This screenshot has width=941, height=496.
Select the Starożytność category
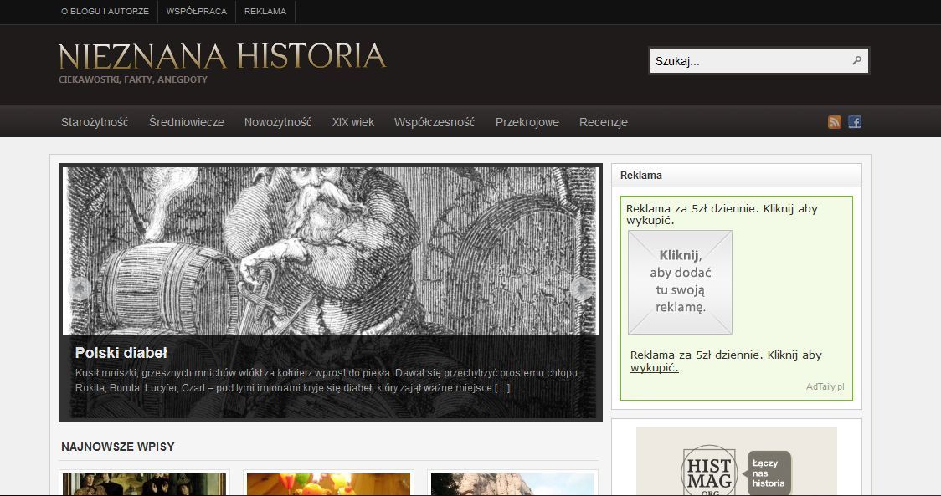tap(95, 122)
